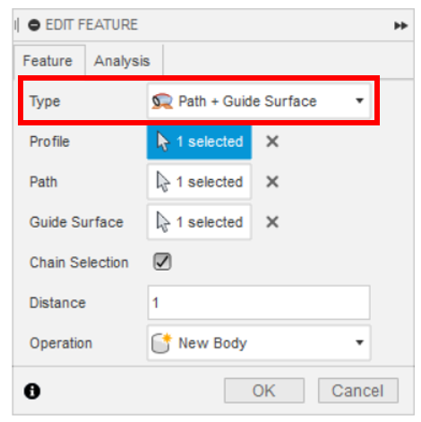
Task: Click the Path + Guide Surface sweep icon
Action: [x=162, y=101]
